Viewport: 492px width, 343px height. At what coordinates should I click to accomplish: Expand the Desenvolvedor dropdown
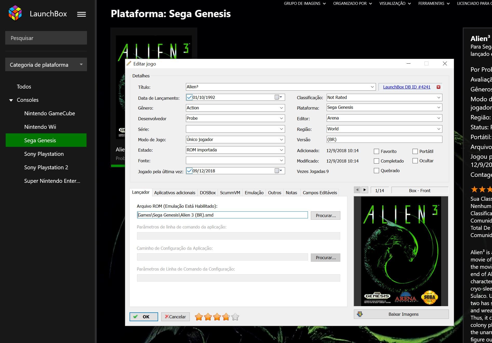[281, 118]
